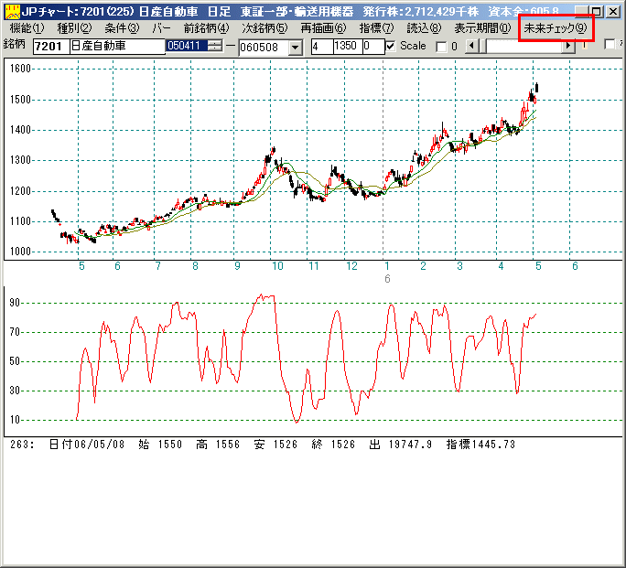Image resolution: width=626 pixels, height=568 pixels.
Task: Click the 1000 price axis label
Action: [x=20, y=252]
